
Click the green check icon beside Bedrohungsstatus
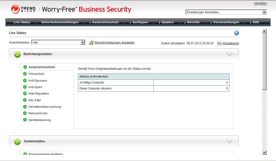[x=17, y=55]
